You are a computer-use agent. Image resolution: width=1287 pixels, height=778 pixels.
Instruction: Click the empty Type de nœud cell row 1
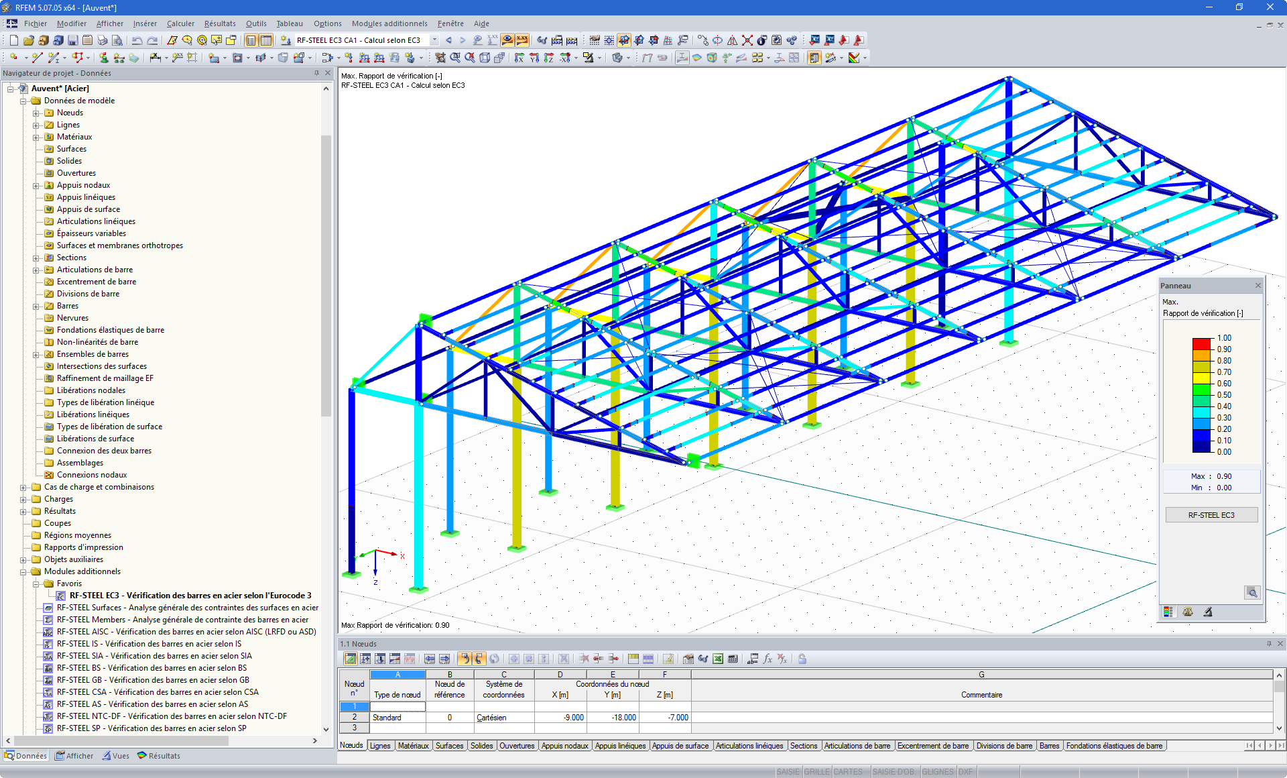(397, 706)
